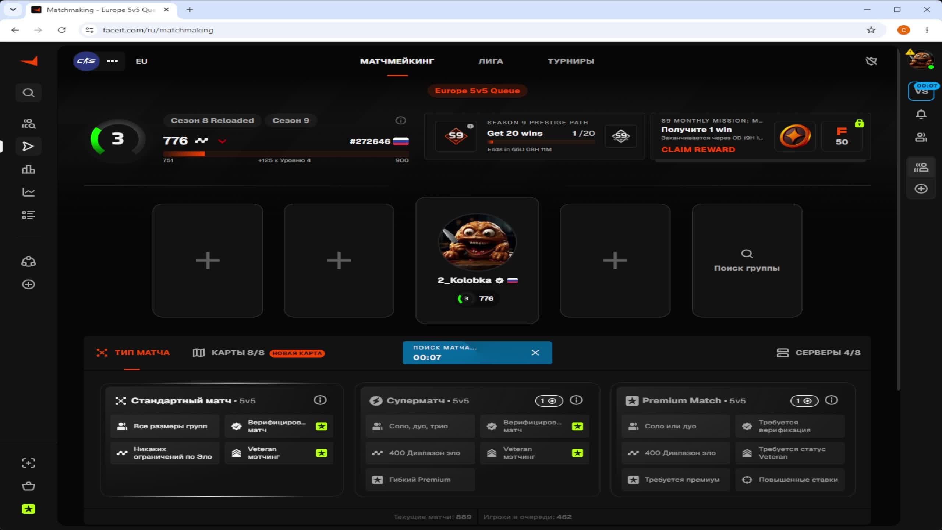Click the S9 prestige badge icon
The height and width of the screenshot is (530, 942).
pyautogui.click(x=456, y=136)
